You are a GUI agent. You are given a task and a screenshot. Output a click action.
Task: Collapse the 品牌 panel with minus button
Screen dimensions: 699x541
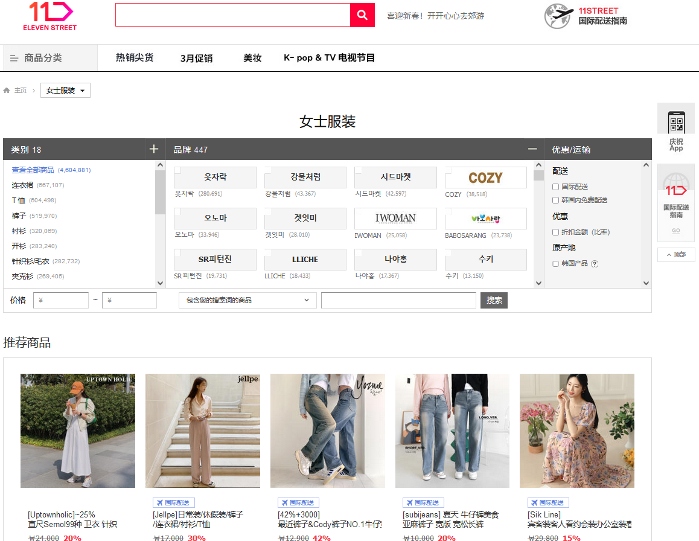coord(532,149)
